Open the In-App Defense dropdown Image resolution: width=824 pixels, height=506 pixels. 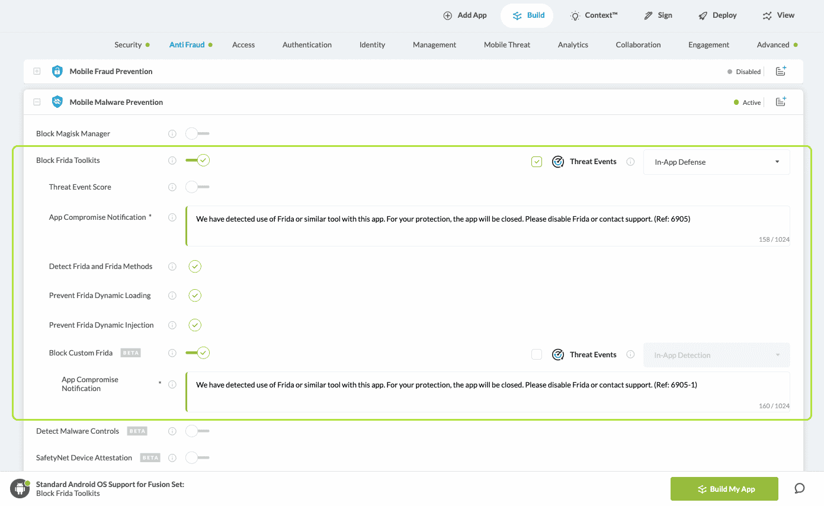pyautogui.click(x=716, y=162)
